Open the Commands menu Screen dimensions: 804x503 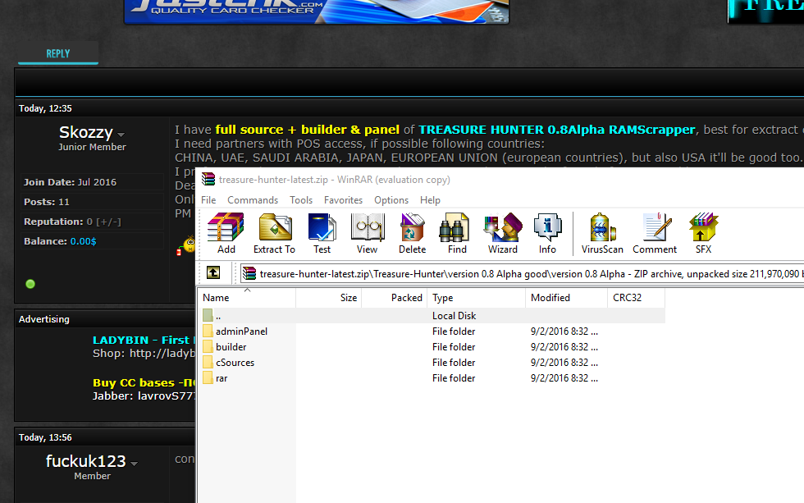point(253,200)
